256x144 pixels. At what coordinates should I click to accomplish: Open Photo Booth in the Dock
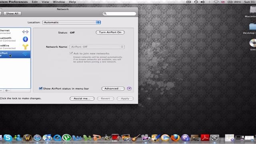pyautogui.click(x=116, y=138)
